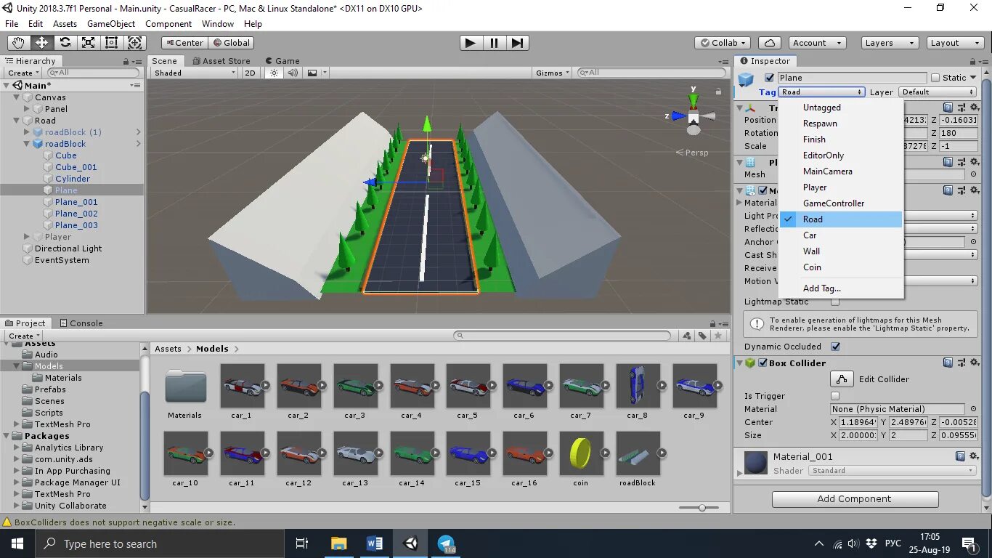Click the car_8 model thumbnail
The image size is (992, 558).
[638, 386]
